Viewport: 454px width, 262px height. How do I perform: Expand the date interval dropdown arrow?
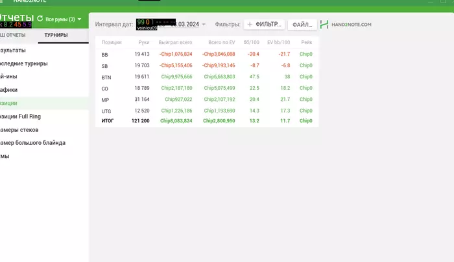204,25
